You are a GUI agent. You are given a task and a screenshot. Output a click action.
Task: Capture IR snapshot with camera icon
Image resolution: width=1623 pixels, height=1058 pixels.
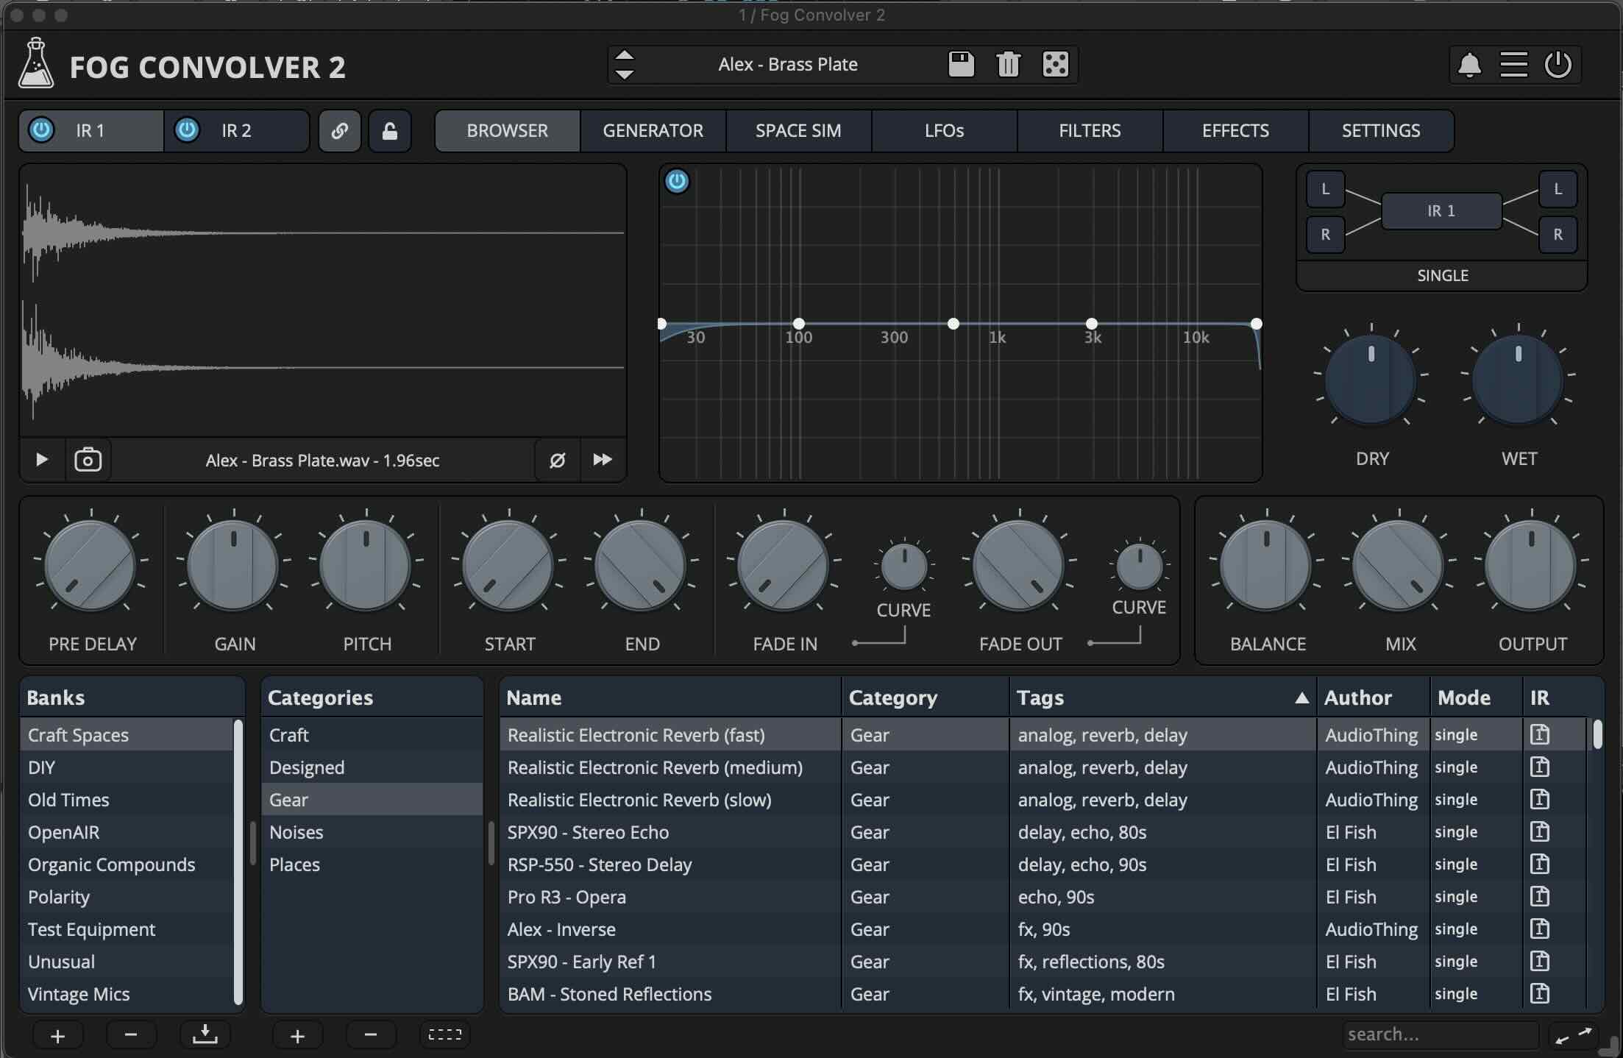click(88, 460)
